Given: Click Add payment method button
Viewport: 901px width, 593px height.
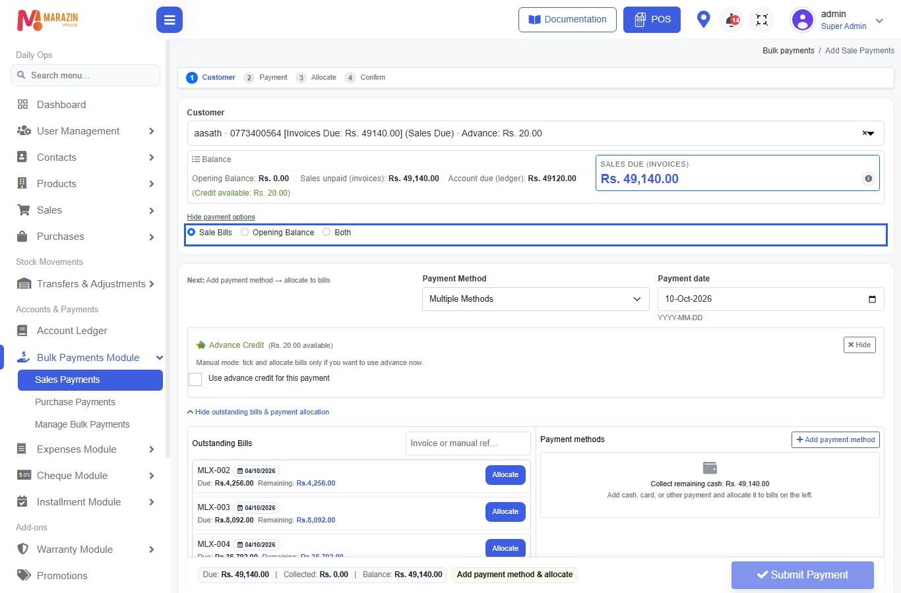Looking at the screenshot, I should [x=836, y=439].
